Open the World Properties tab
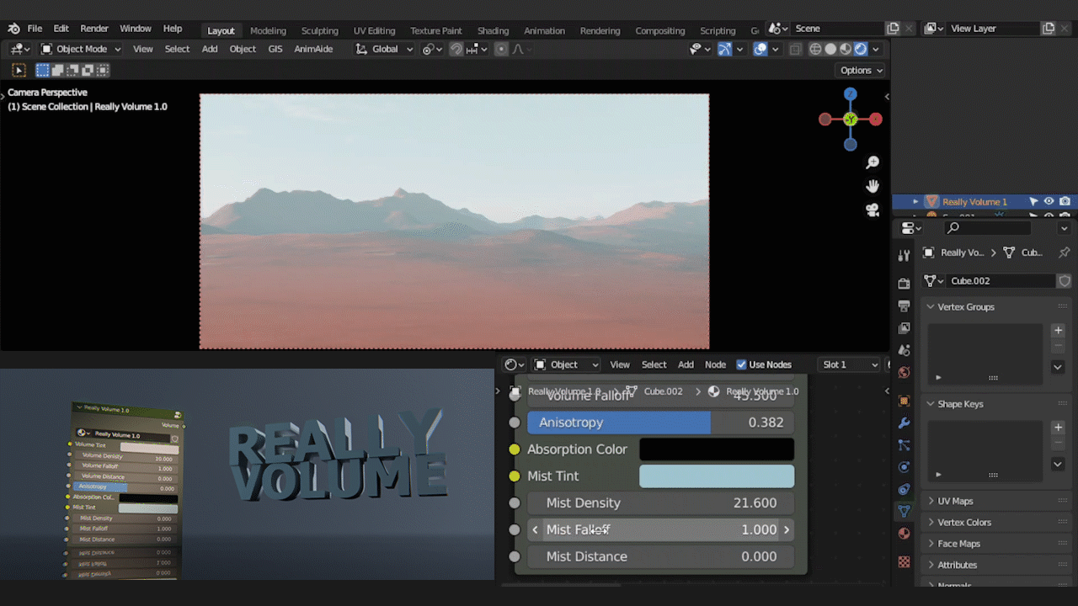 click(x=904, y=373)
